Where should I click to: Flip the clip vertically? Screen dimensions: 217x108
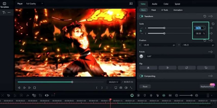pos(167,68)
